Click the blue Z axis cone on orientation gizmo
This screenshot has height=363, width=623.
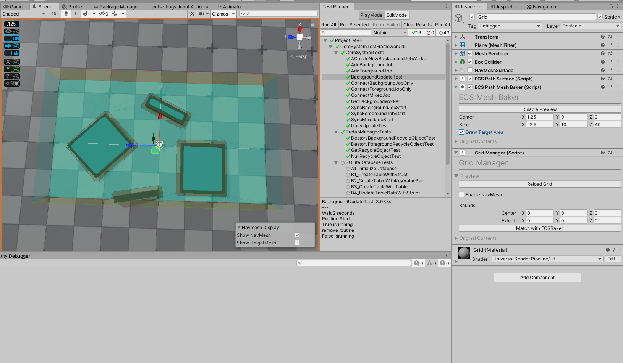(292, 37)
